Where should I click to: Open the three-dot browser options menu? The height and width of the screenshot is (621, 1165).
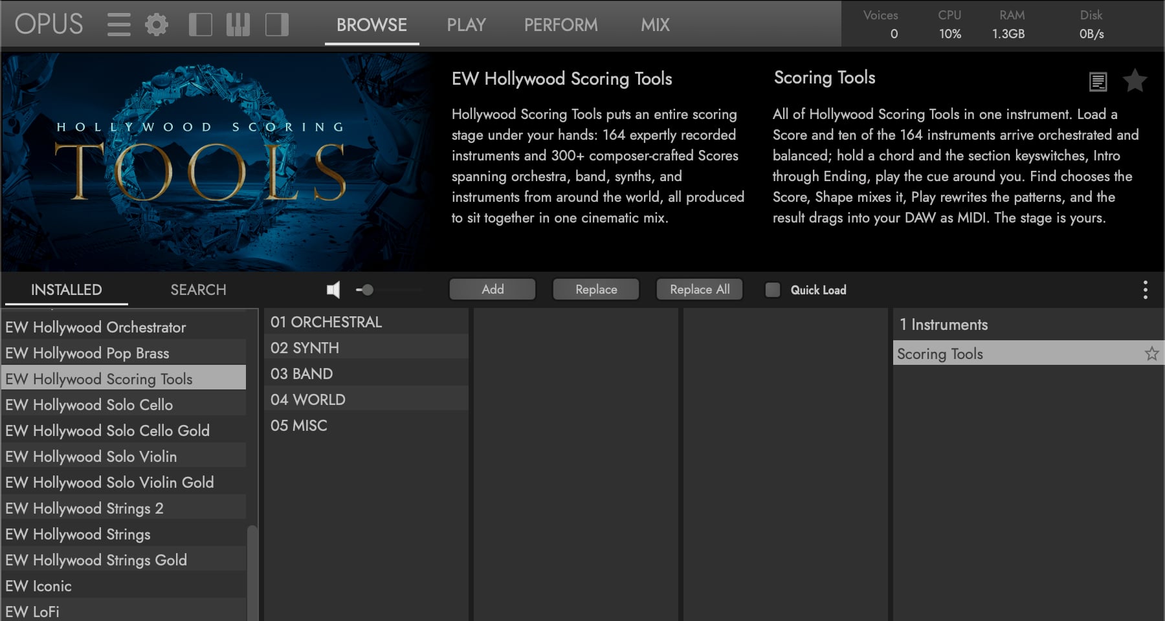click(1146, 290)
